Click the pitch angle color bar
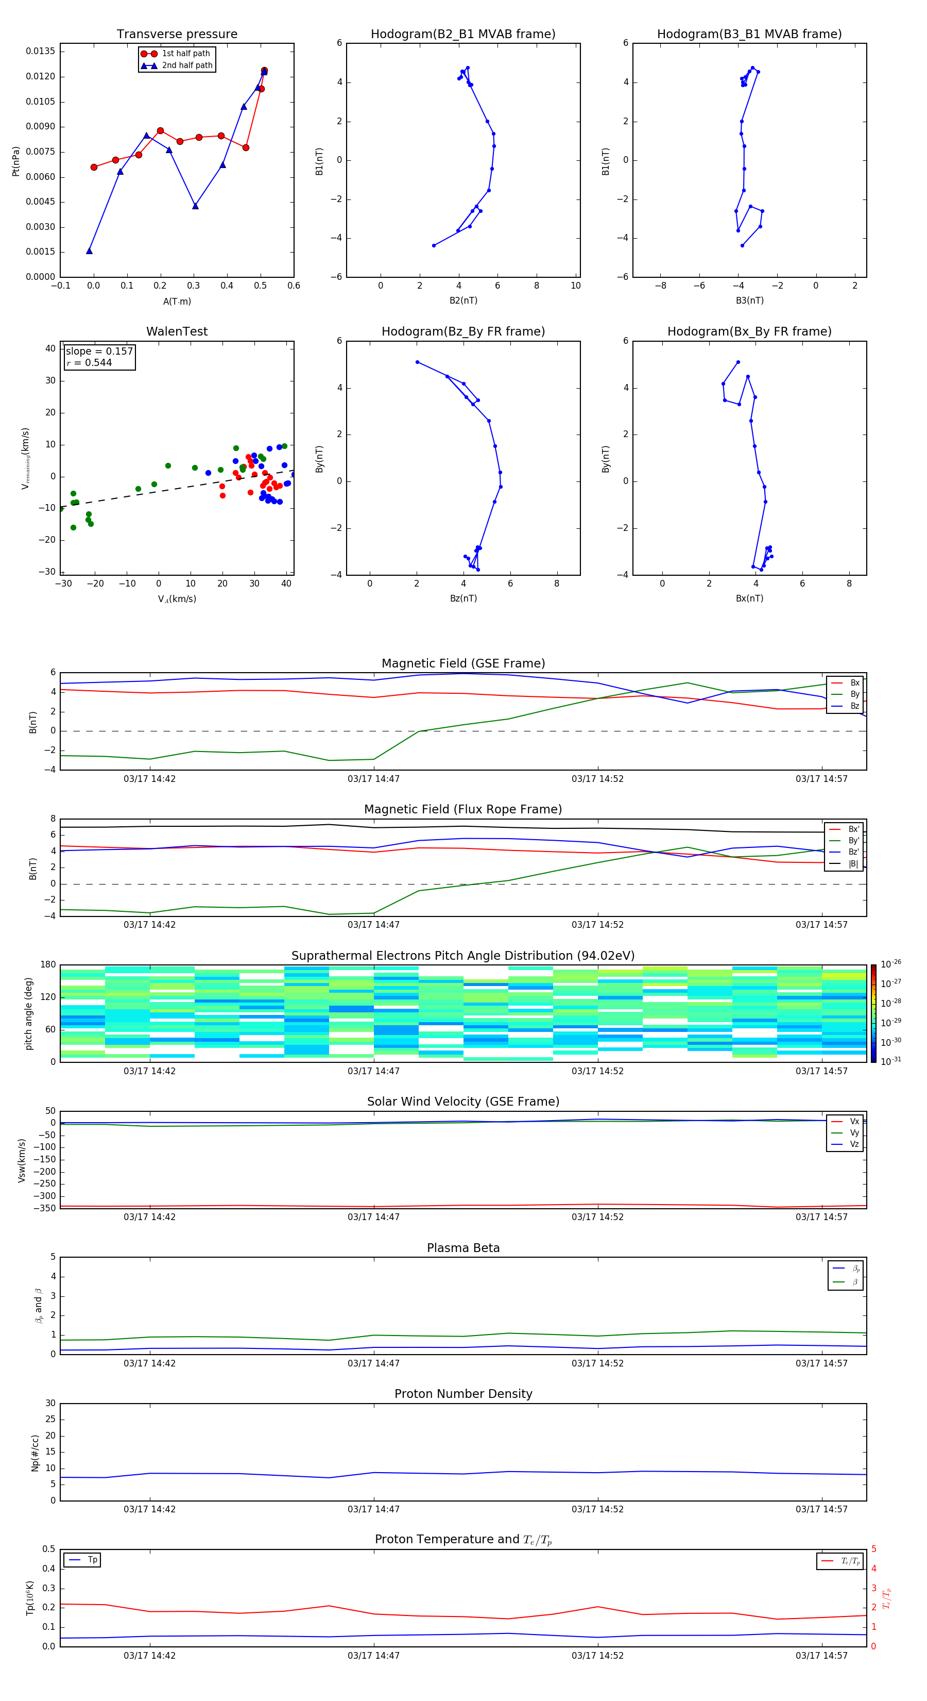The image size is (927, 1701). coord(873,1013)
